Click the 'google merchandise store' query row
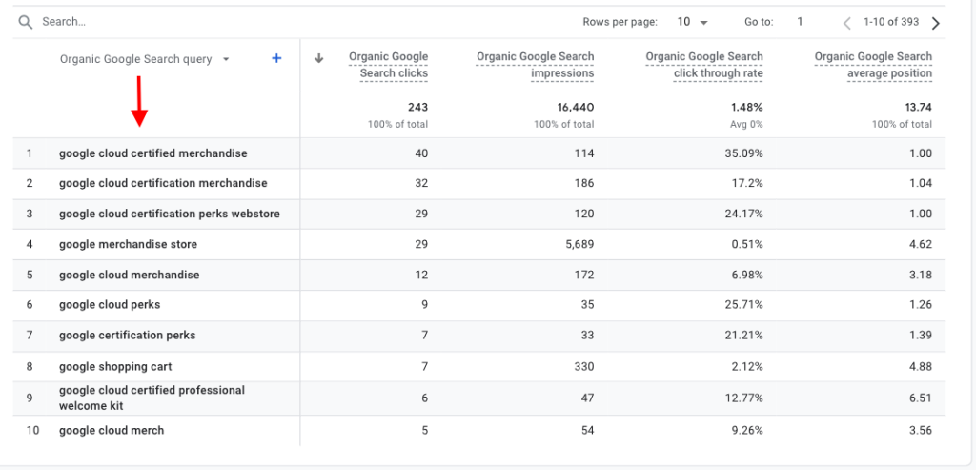The image size is (976, 470). 128,244
